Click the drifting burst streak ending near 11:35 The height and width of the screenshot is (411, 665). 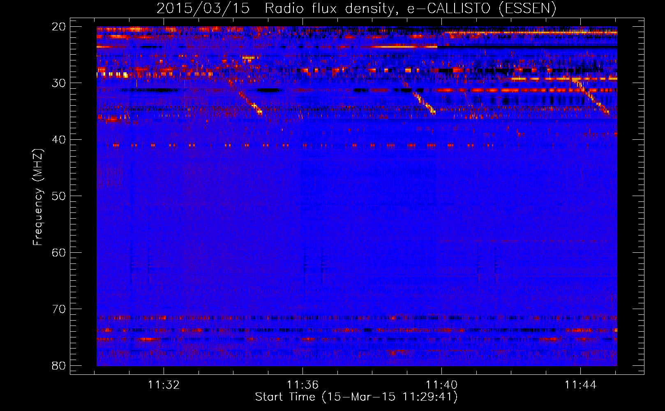pos(245,97)
